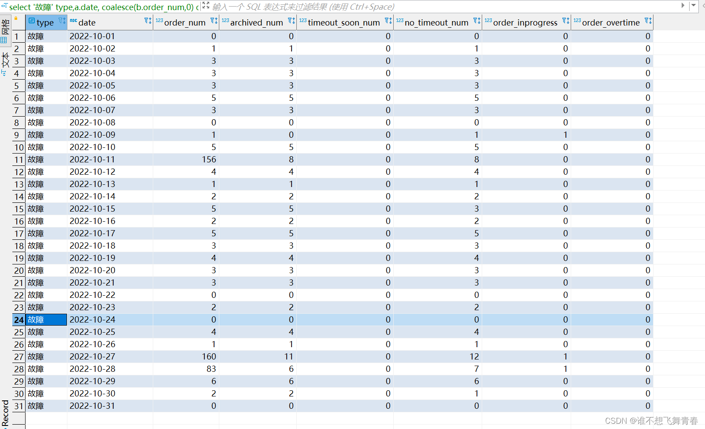Click no_timeout_num value 7 in row 28

coord(438,369)
